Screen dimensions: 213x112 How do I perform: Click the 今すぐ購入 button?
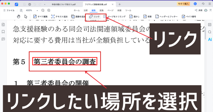click(x=183, y=4)
